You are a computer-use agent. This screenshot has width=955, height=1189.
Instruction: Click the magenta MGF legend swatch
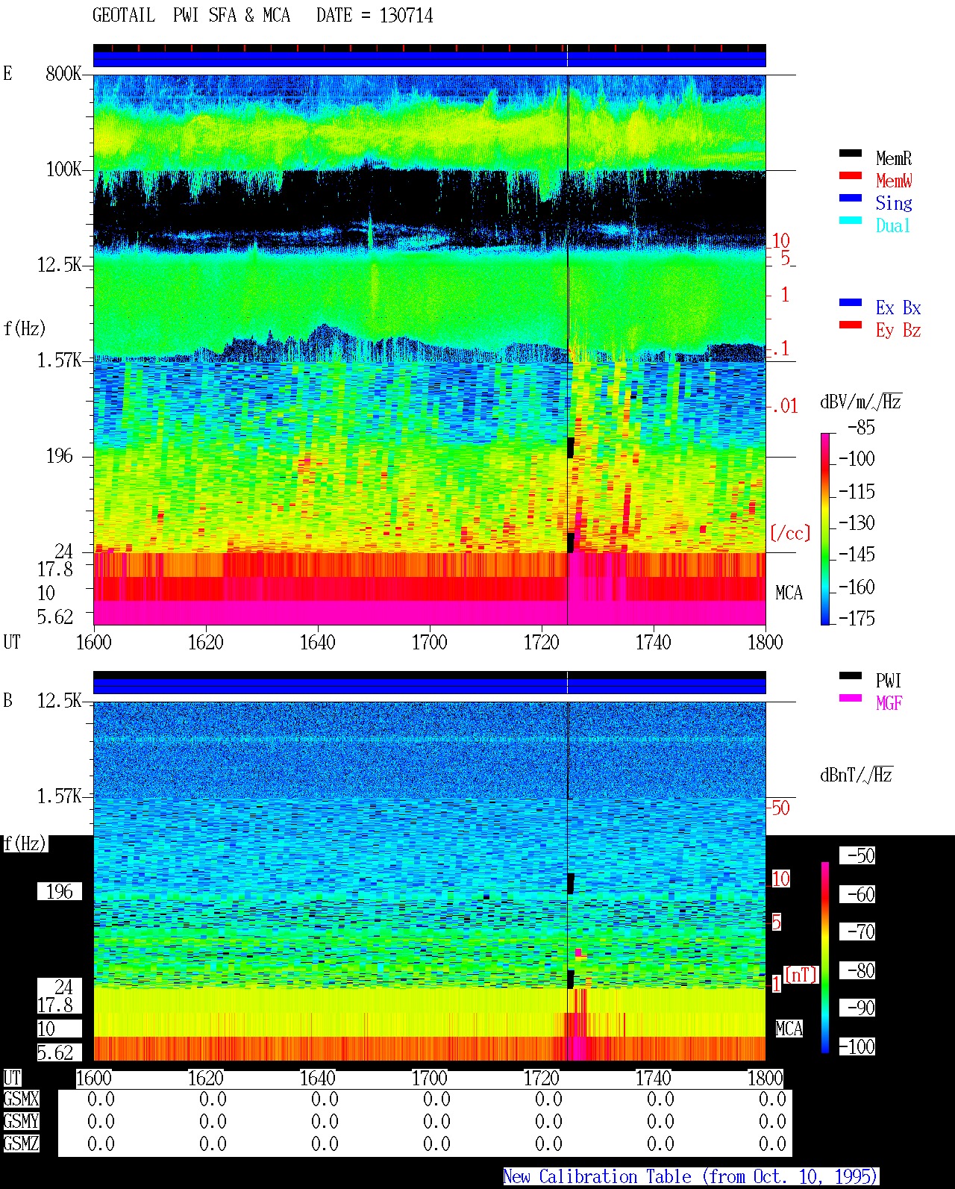point(851,699)
